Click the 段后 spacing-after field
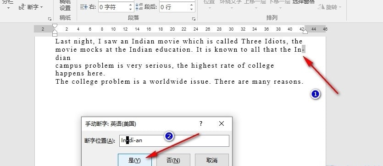Viewport: 383px width, 166px height. [x=174, y=7]
